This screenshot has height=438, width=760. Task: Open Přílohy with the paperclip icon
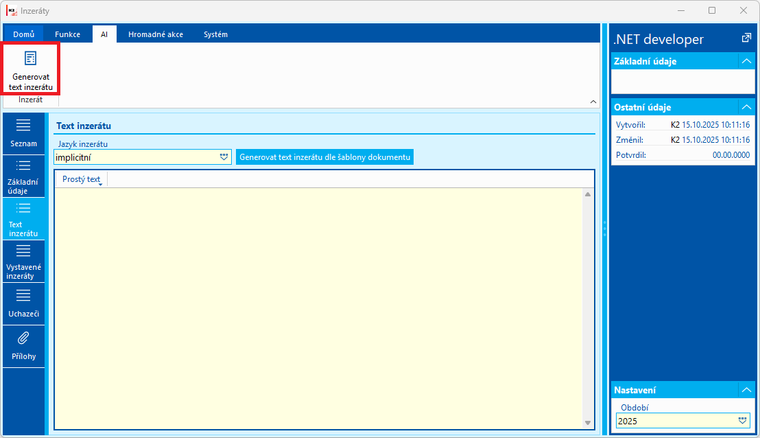tap(23, 347)
